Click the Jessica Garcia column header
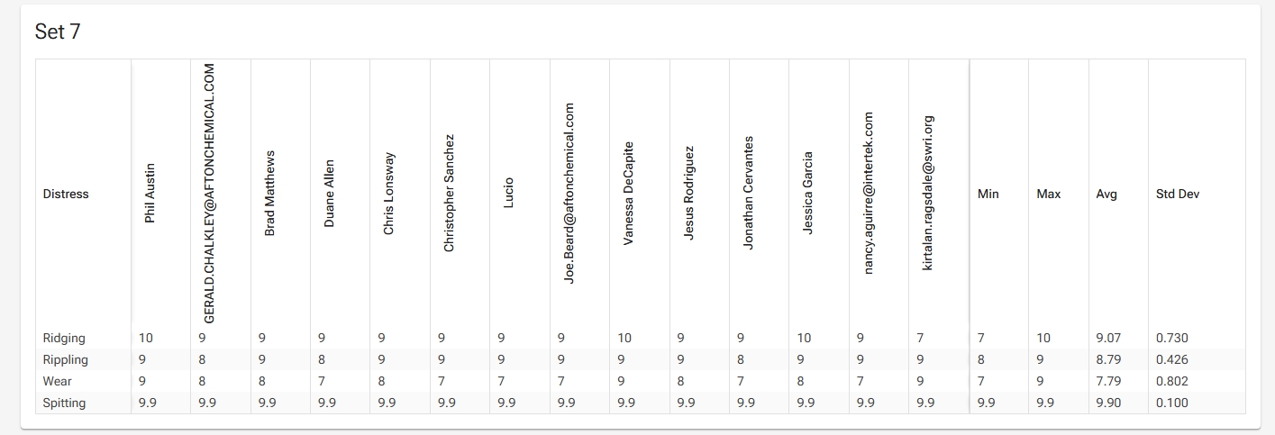The width and height of the screenshot is (1275, 435). 807,194
